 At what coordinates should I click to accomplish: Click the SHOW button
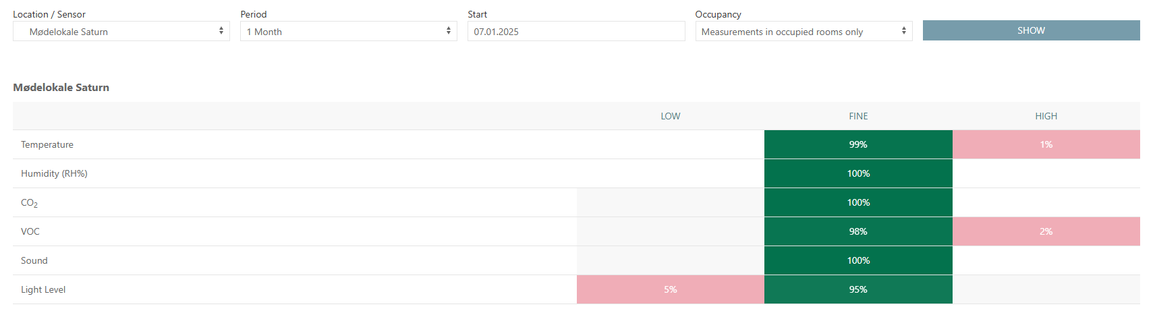click(1031, 30)
